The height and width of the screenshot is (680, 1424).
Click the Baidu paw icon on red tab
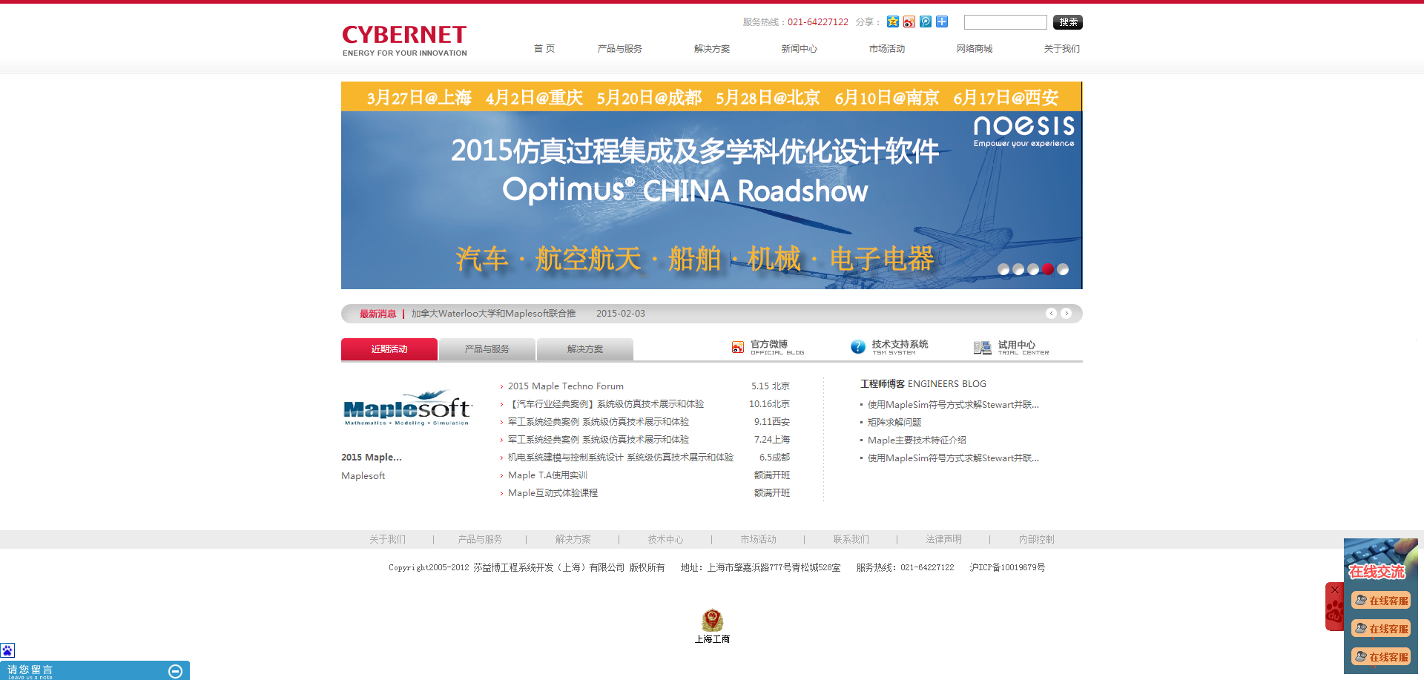(1335, 613)
